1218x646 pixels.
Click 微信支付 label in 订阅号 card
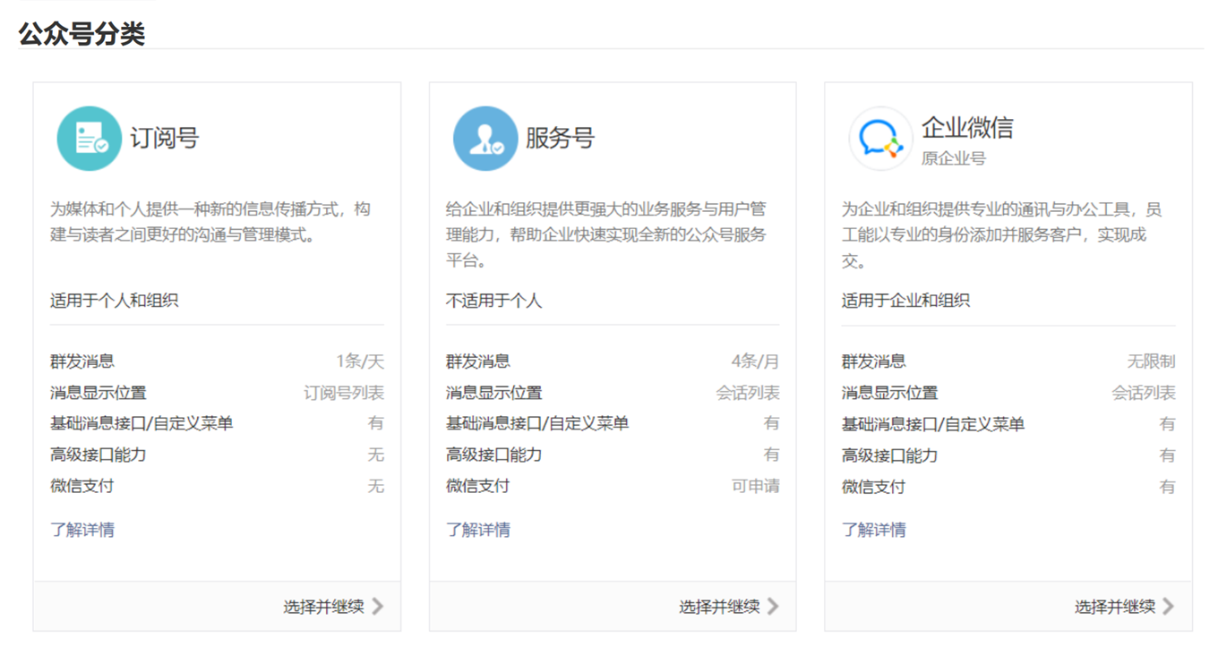[x=82, y=486]
